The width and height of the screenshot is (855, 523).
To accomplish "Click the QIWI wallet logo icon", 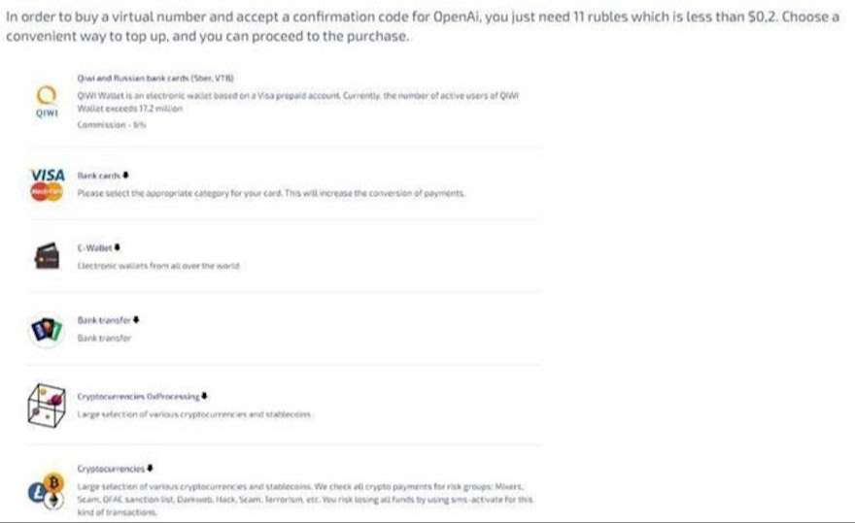I will [47, 101].
